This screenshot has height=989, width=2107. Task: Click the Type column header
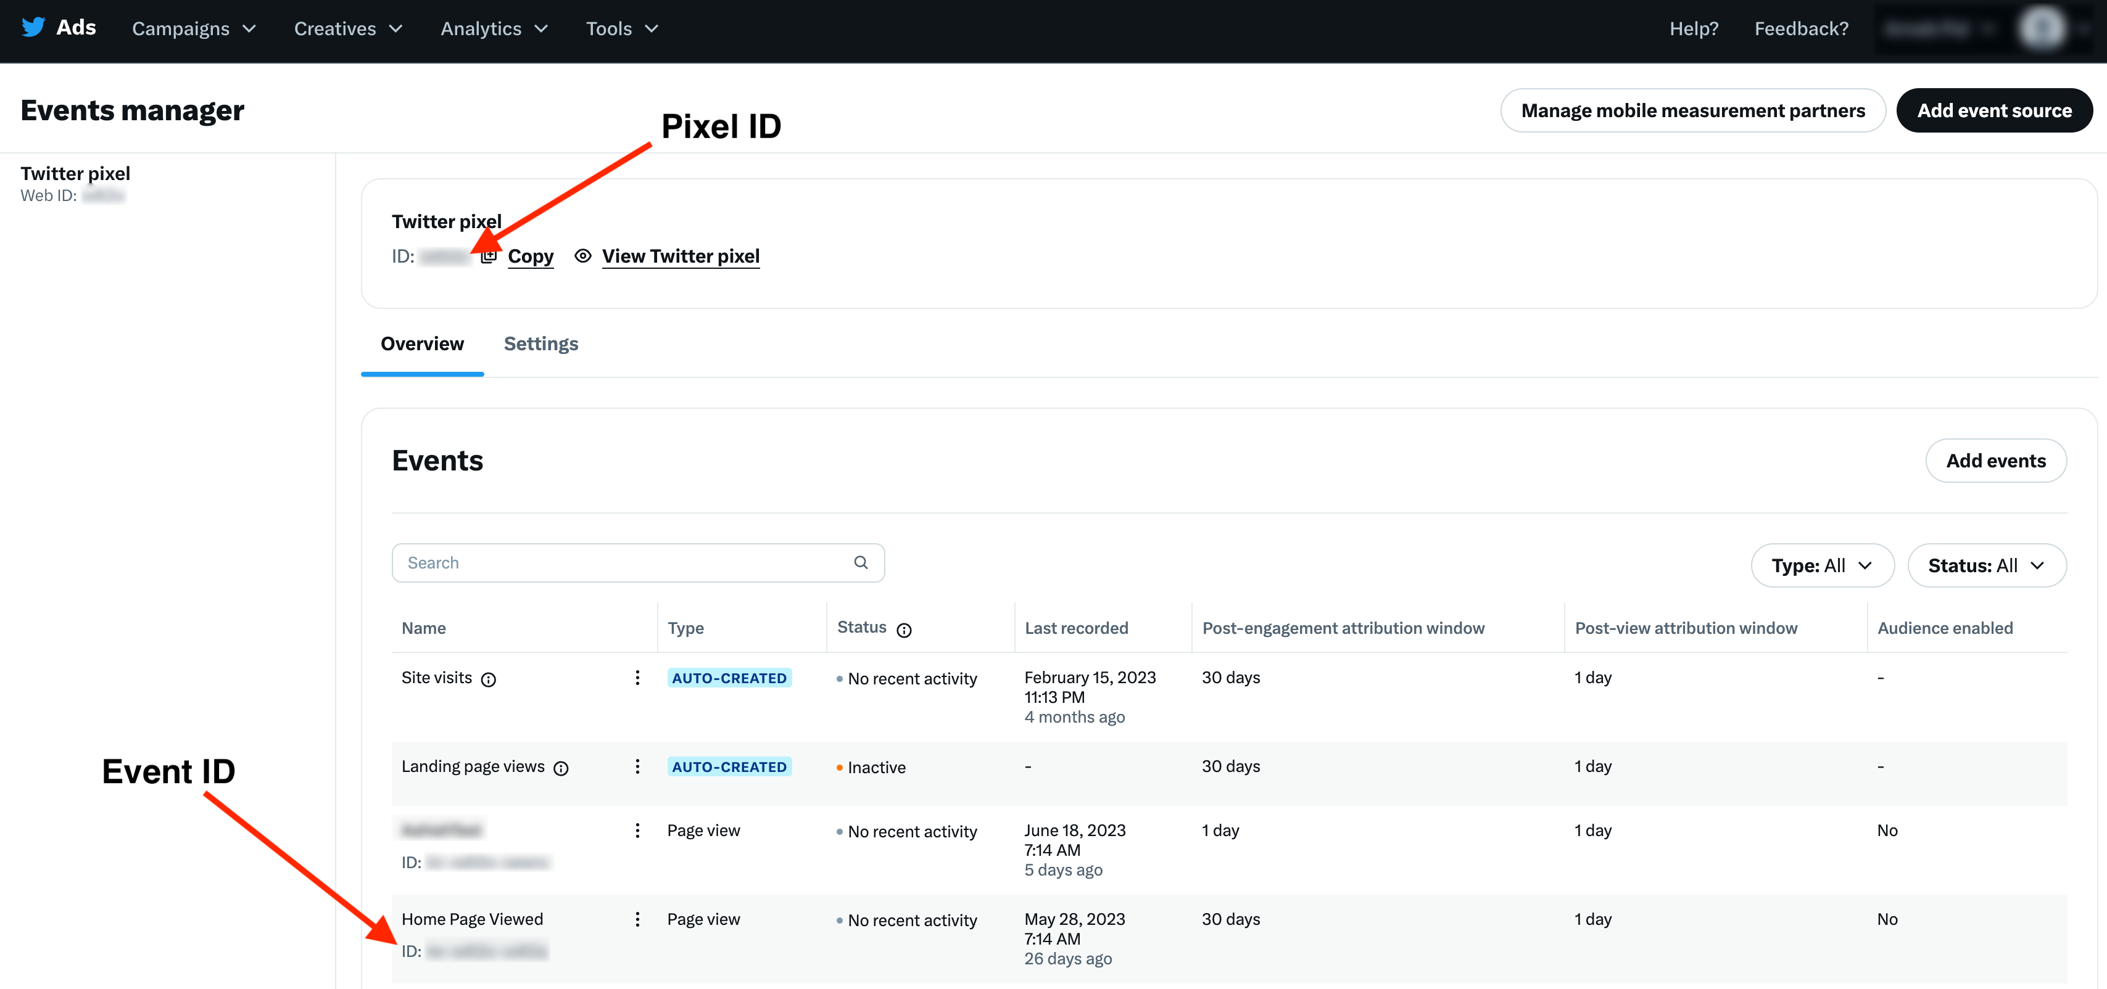point(685,628)
